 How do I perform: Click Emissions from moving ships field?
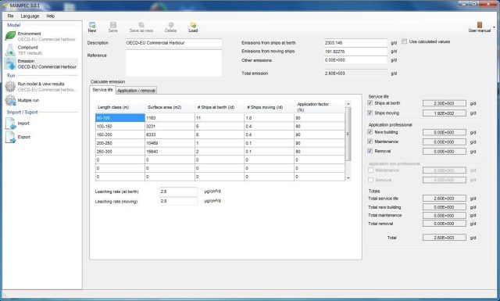click(355, 52)
